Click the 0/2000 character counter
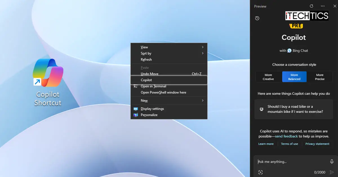This screenshot has height=177, width=338. tap(320, 173)
